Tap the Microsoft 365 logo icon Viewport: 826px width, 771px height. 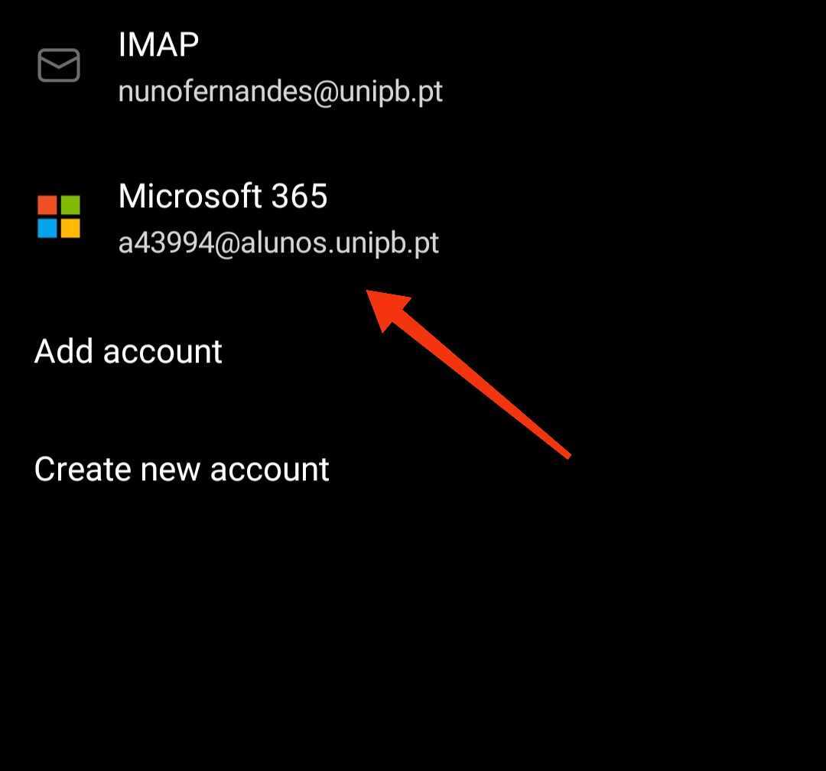click(58, 216)
